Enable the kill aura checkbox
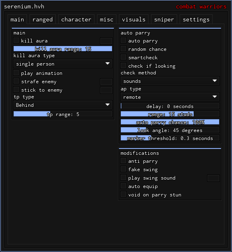 pos(16,40)
